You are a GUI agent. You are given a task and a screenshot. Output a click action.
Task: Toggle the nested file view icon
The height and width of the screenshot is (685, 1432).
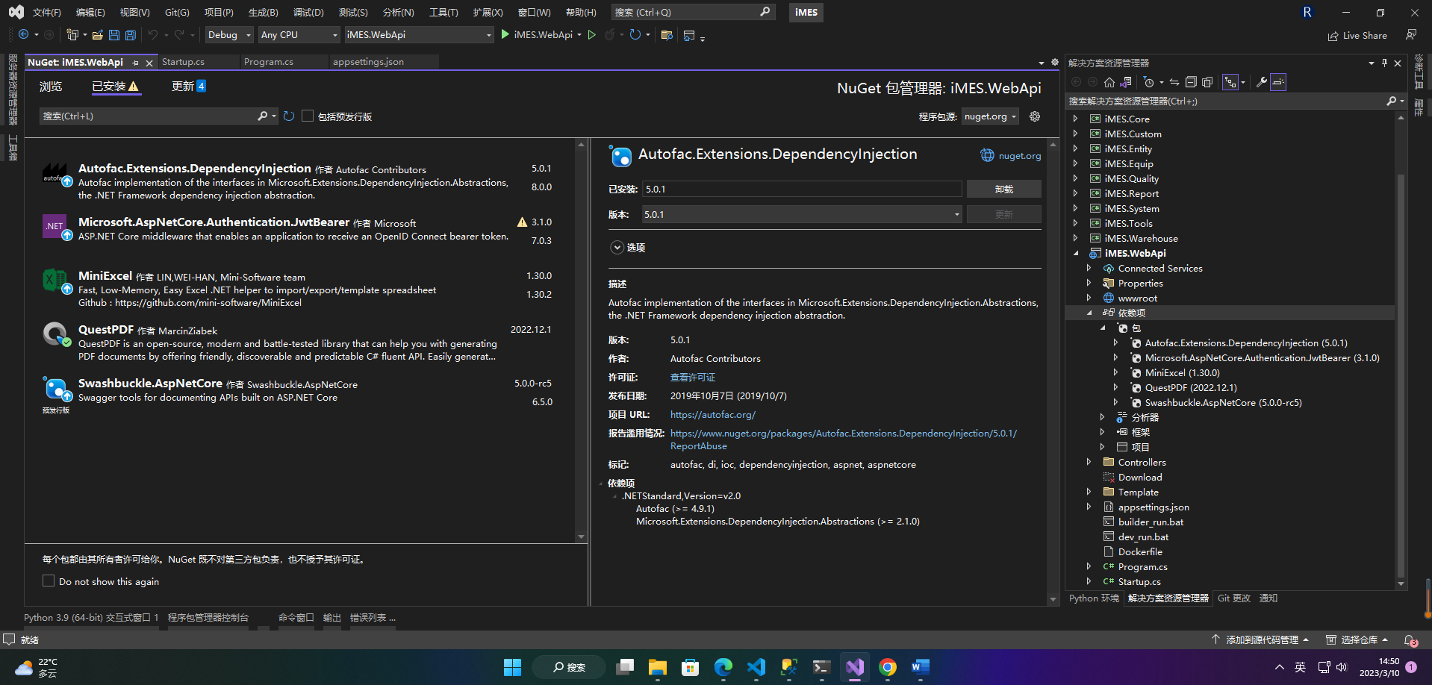[1230, 82]
